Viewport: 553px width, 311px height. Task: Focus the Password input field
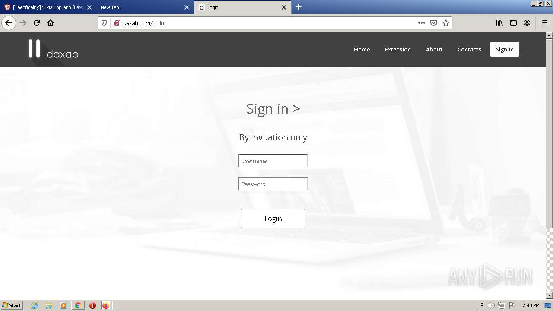pyautogui.click(x=273, y=184)
